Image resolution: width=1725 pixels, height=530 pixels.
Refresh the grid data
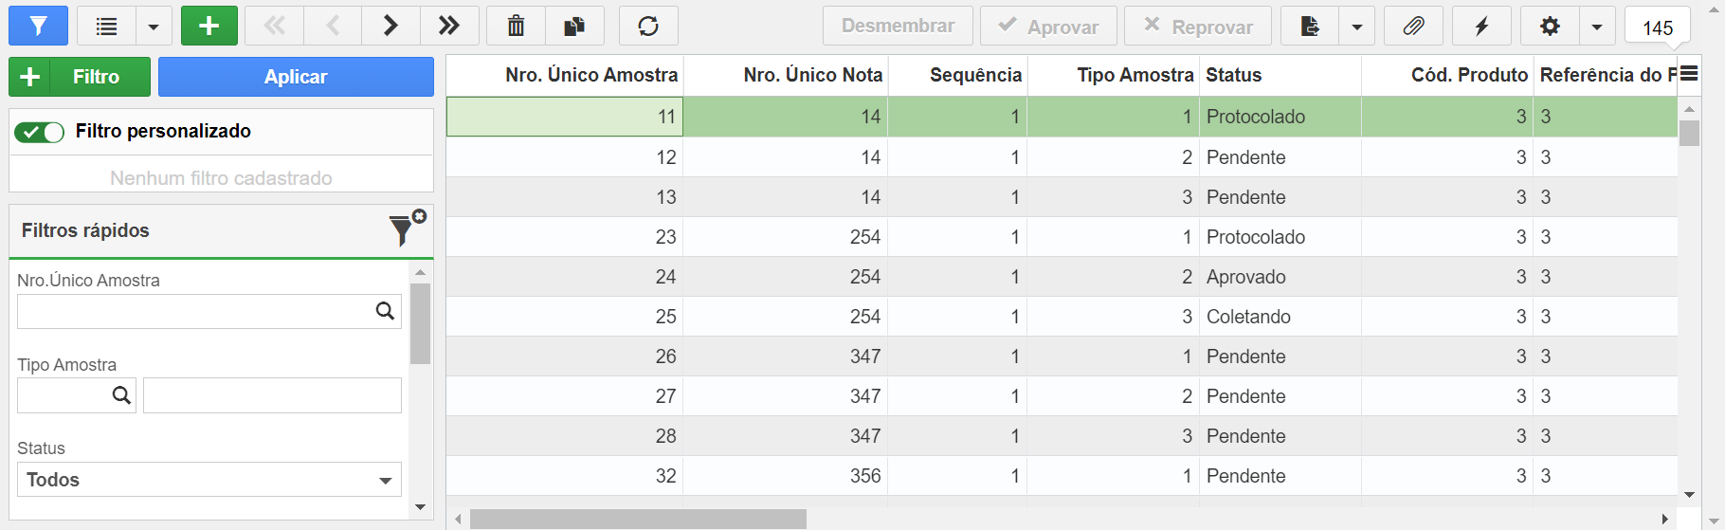tap(648, 26)
